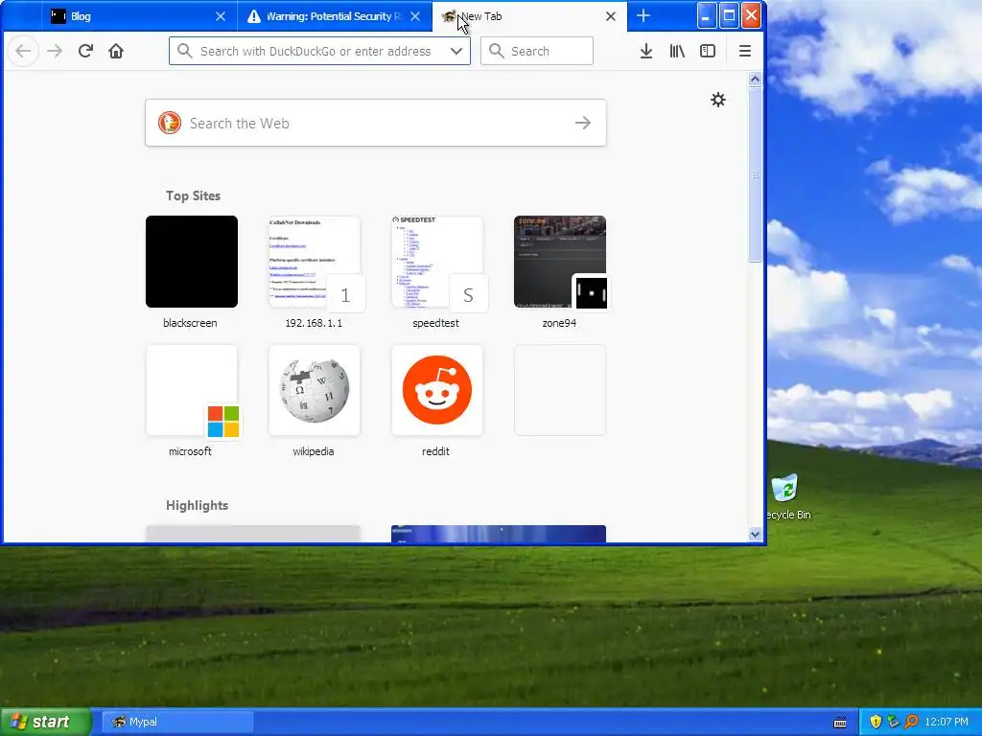
Task: Click the keyboard icon in taskbar
Action: pyautogui.click(x=840, y=723)
